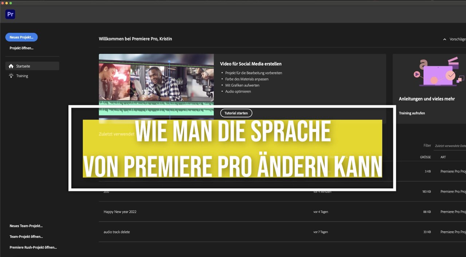
Task: Click Training aufrufen link
Action: tap(412, 113)
